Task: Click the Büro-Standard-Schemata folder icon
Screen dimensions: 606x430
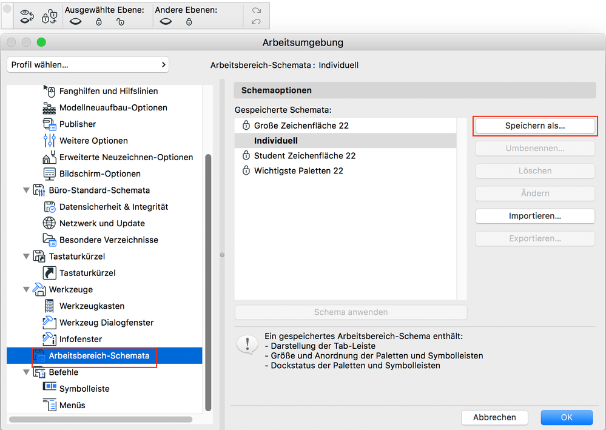Action: click(39, 190)
